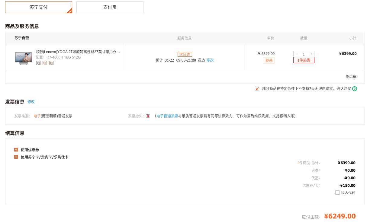Select the 苏宁支付 payment tab
This screenshot has width=370, height=223.
[x=39, y=7]
